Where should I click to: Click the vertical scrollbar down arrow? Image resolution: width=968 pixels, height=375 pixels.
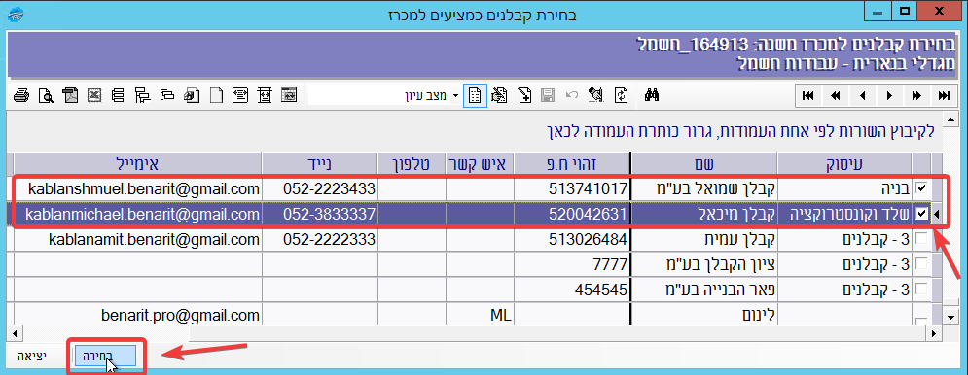point(950,318)
